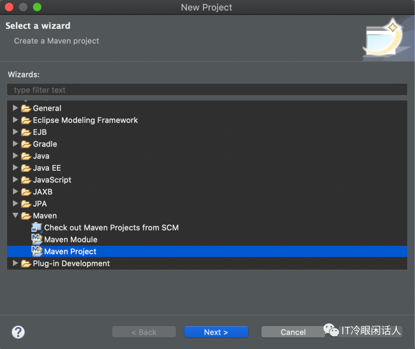
Task: Click the Eclipse Modeling Framework folder icon
Action: (26, 120)
